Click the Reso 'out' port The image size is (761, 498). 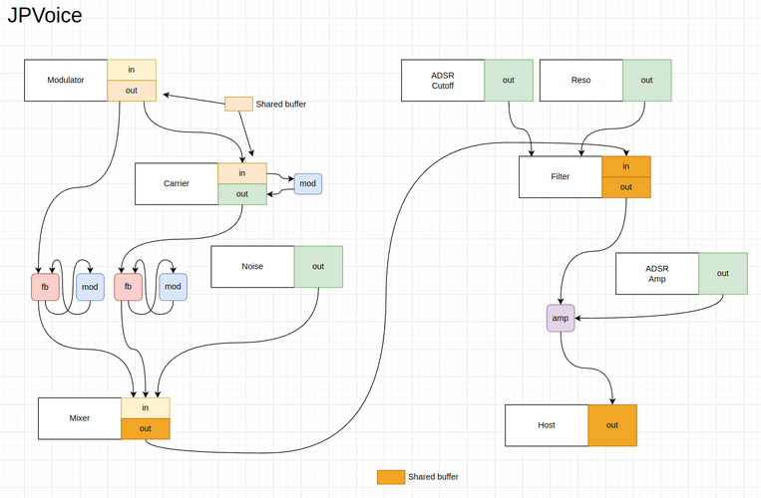pyautogui.click(x=647, y=81)
